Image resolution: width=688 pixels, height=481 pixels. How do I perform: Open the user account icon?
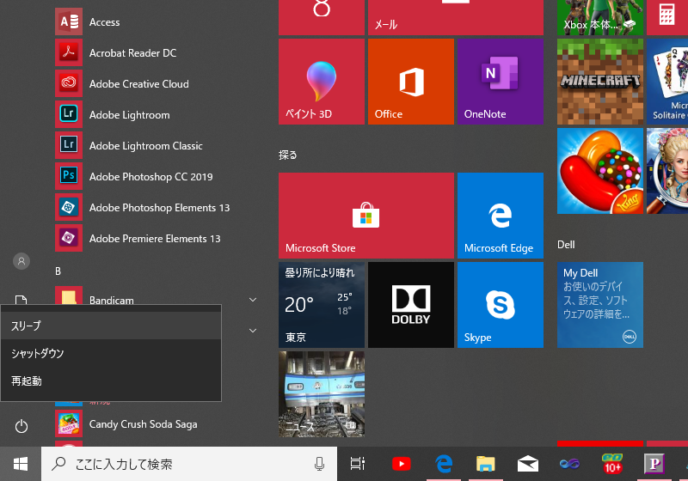(21, 261)
